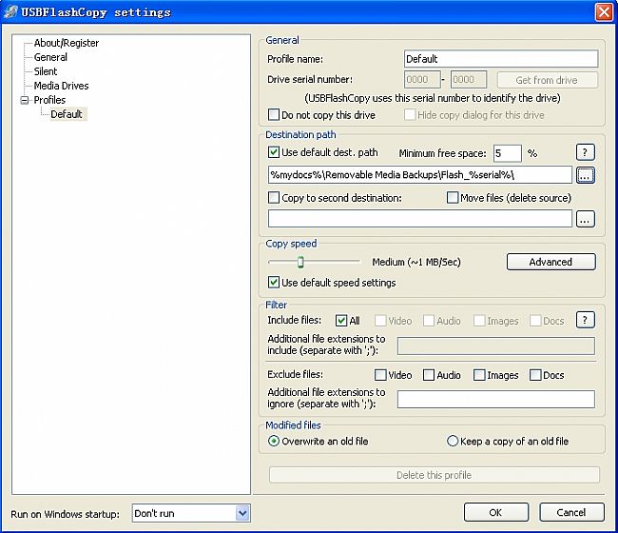Viewport: 618px width, 533px height.
Task: Click the Get from drive button
Action: [547, 80]
